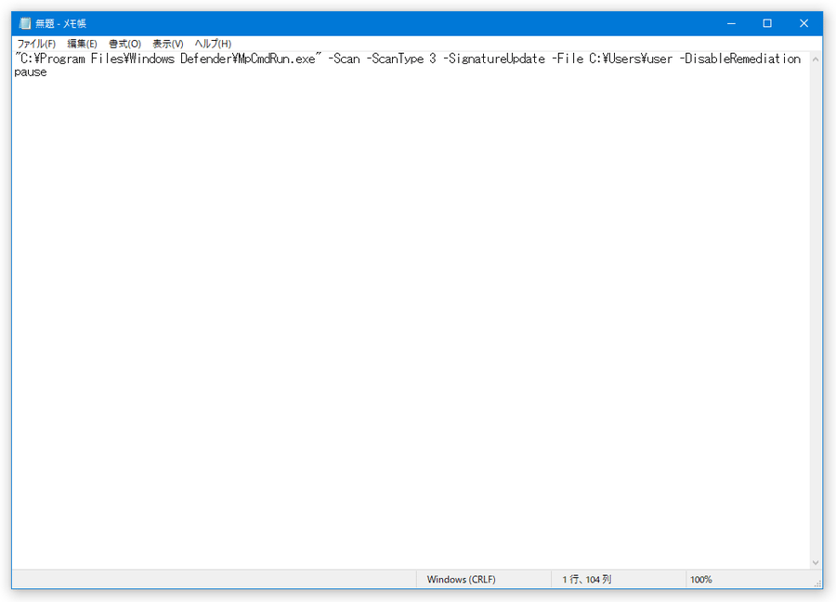Click the resize grip at window corner

(x=817, y=583)
